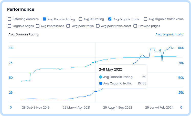Select the 29 Jun-4 Feb 2024 date label

[159, 108]
